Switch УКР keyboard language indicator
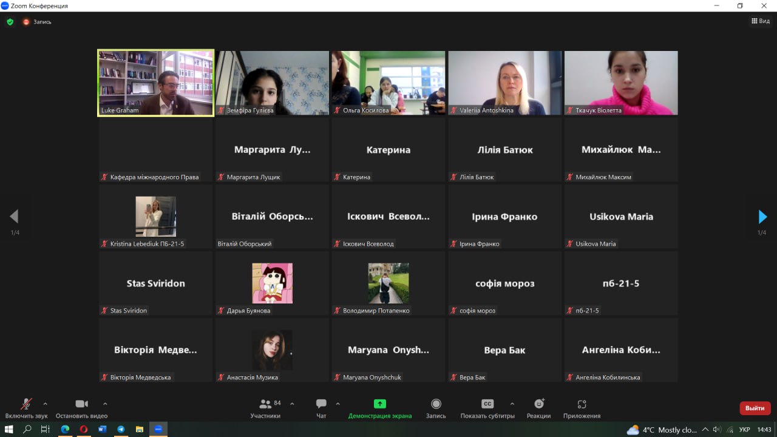The width and height of the screenshot is (777, 437). pos(744,430)
